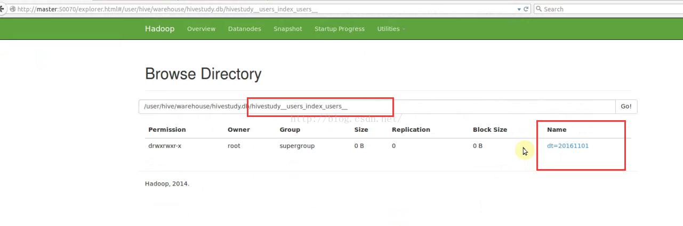
Task: Click the globe site identity icon
Action: [x=13, y=9]
